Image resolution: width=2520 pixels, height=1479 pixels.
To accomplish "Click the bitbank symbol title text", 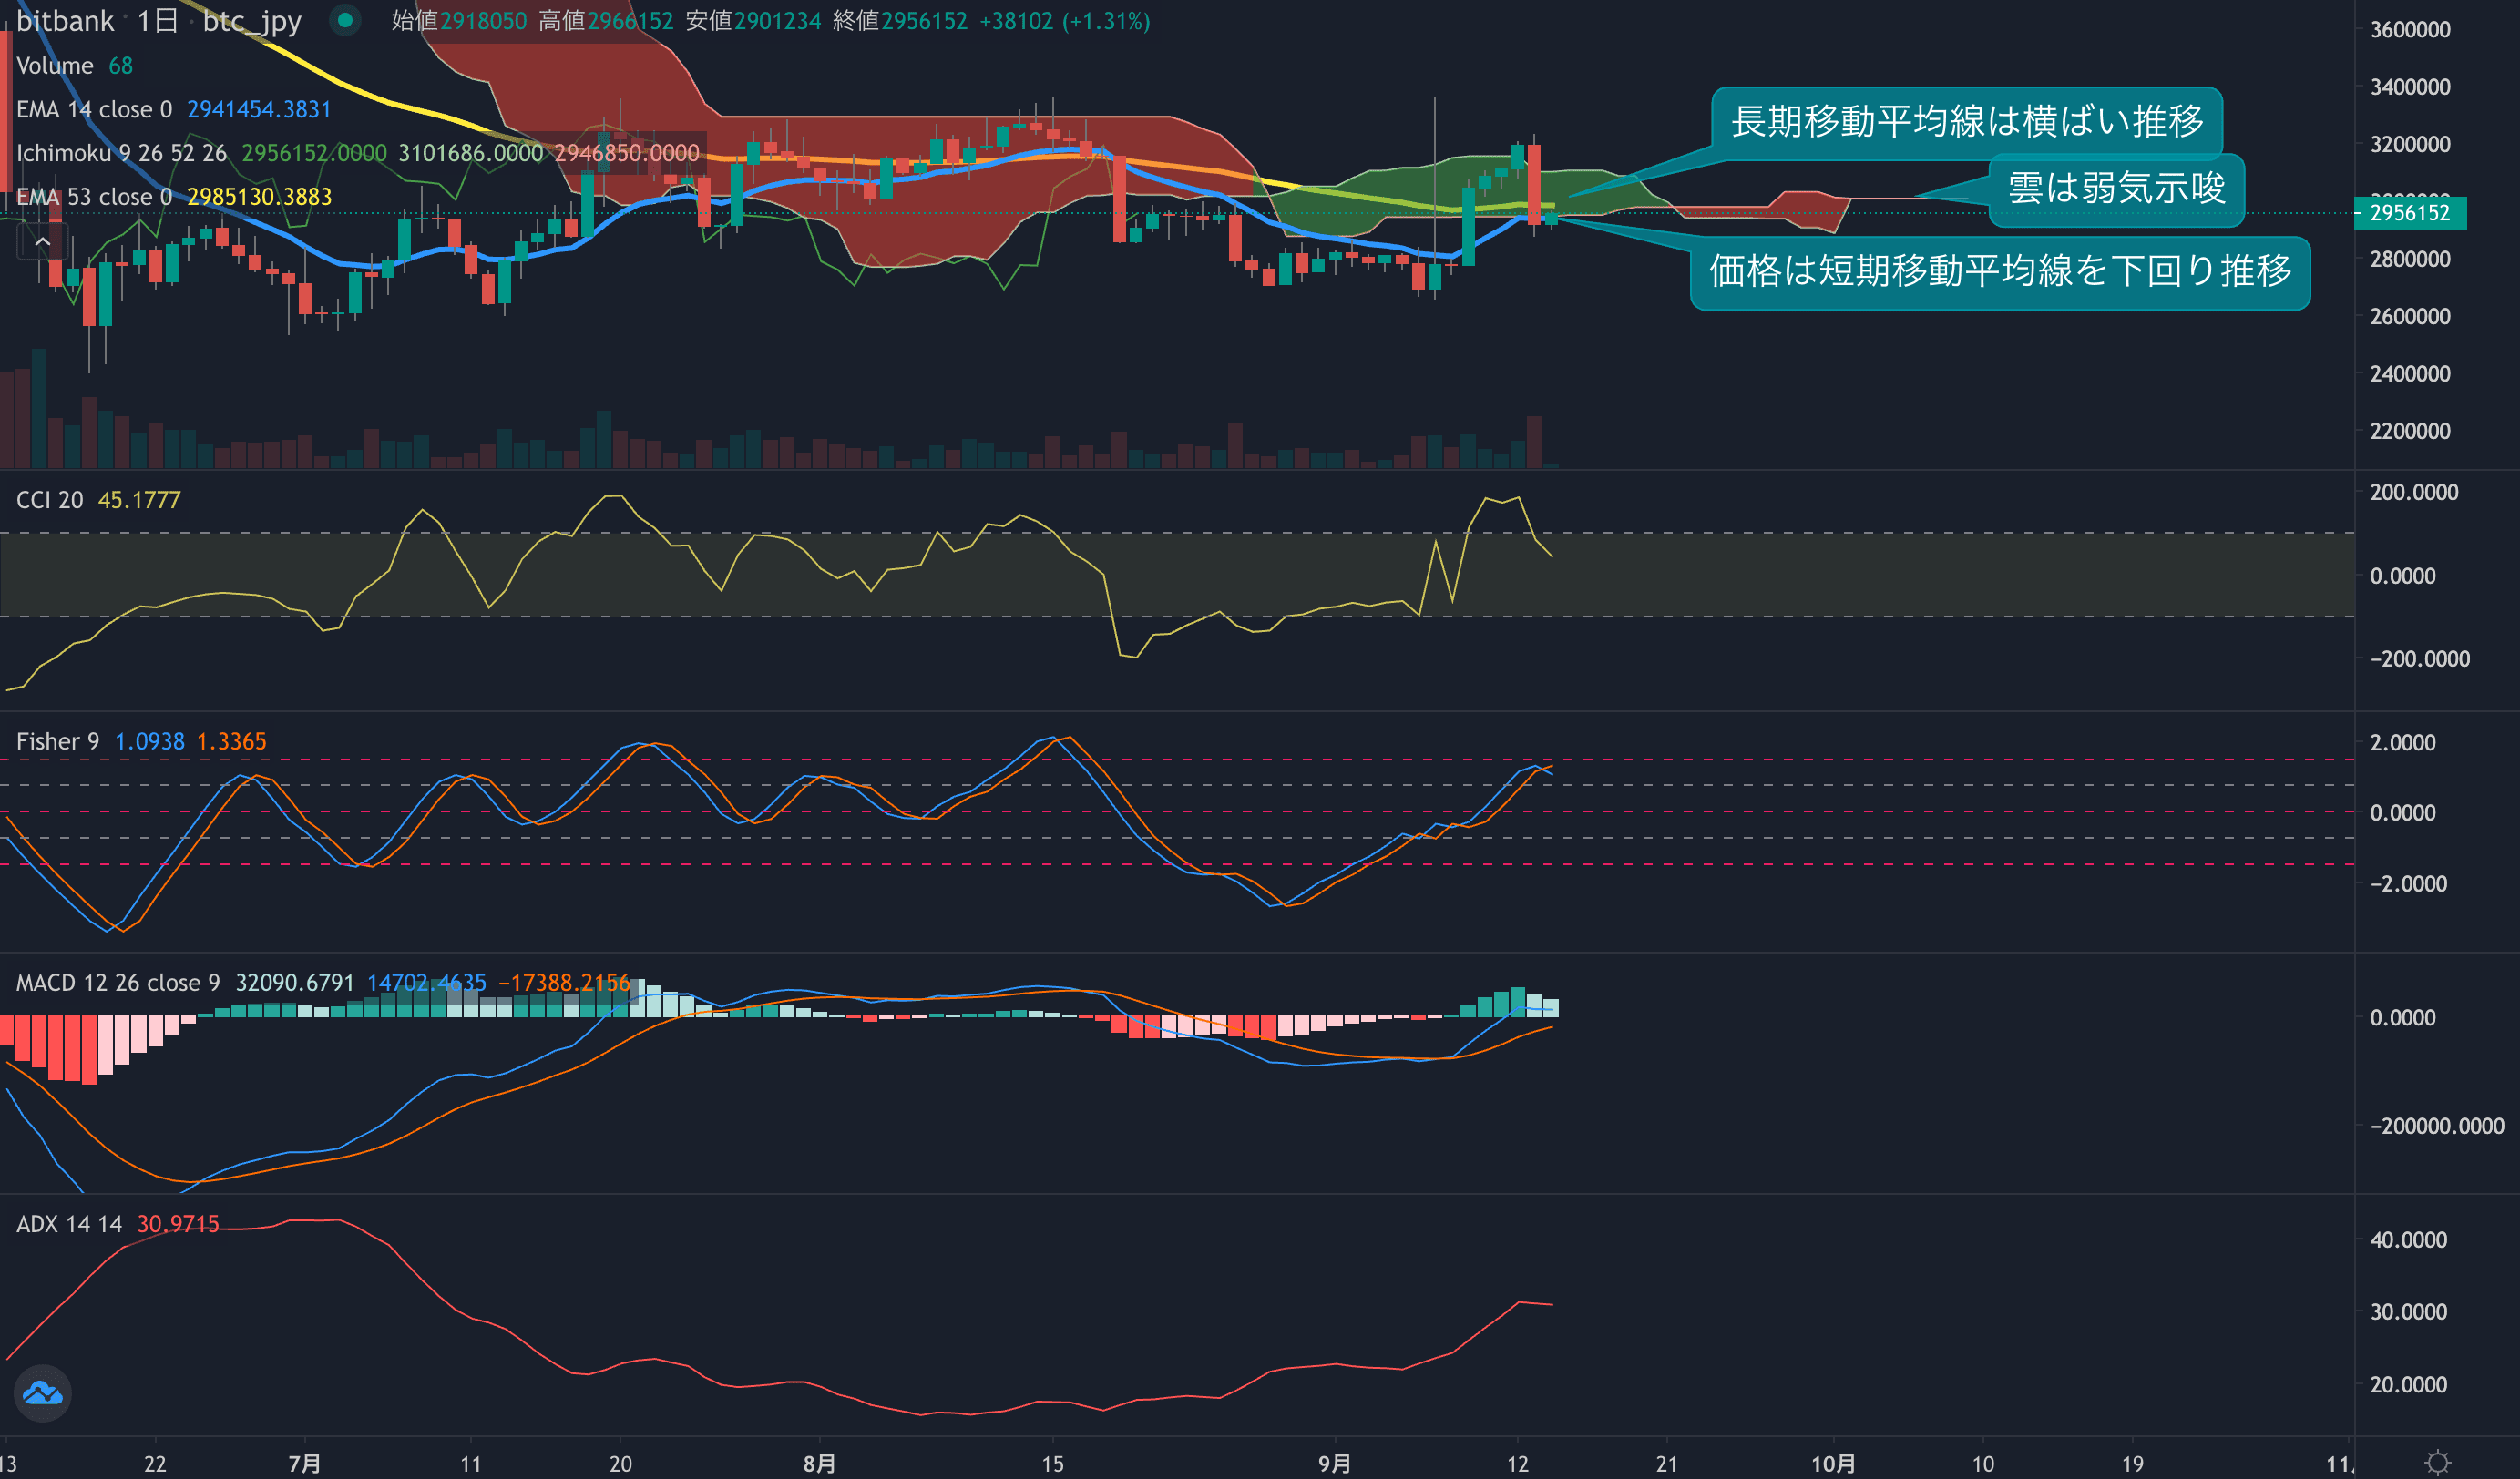I will [65, 21].
